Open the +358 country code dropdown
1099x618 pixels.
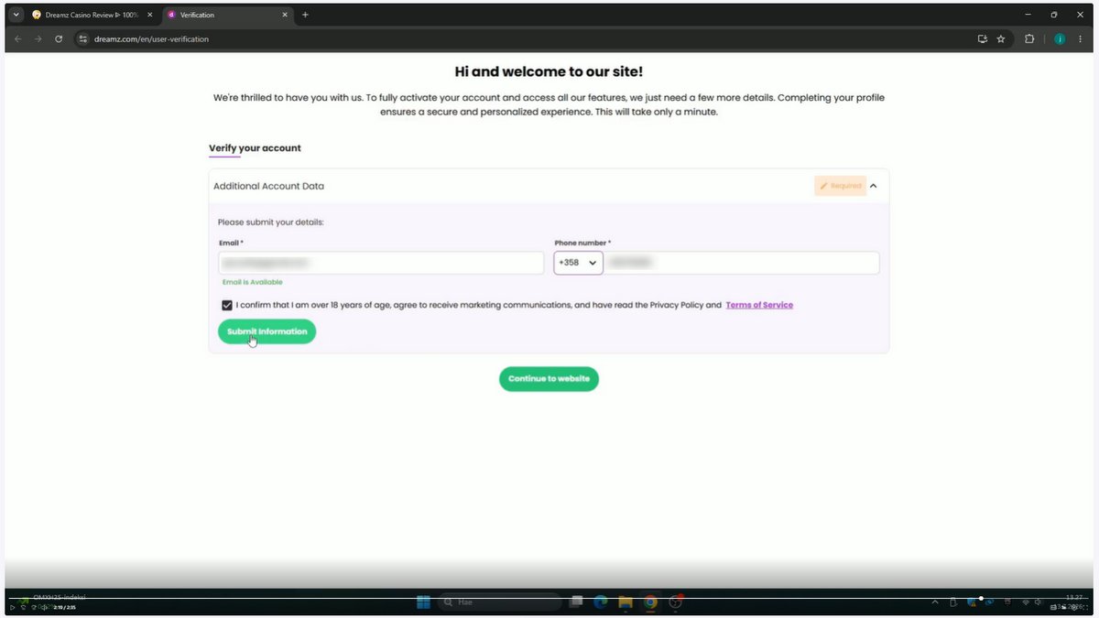pos(578,263)
